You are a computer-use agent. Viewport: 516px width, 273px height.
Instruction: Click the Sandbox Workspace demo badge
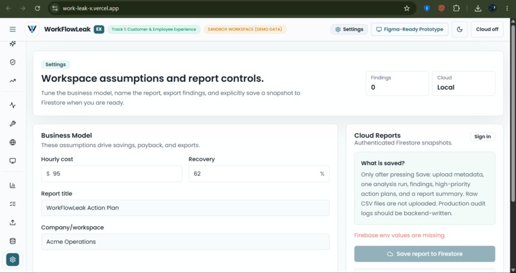point(245,29)
